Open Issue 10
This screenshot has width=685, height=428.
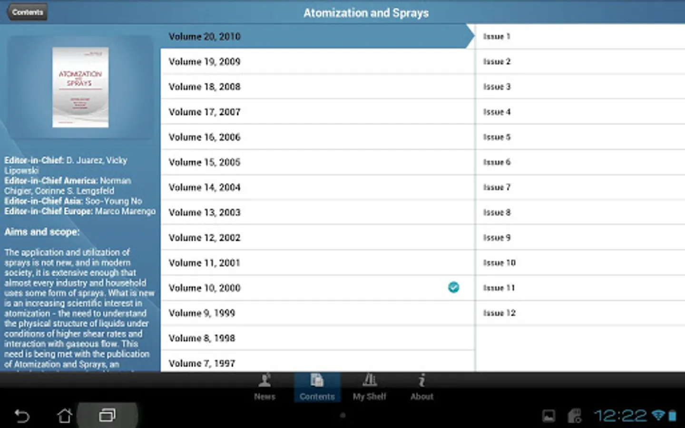pyautogui.click(x=580, y=263)
